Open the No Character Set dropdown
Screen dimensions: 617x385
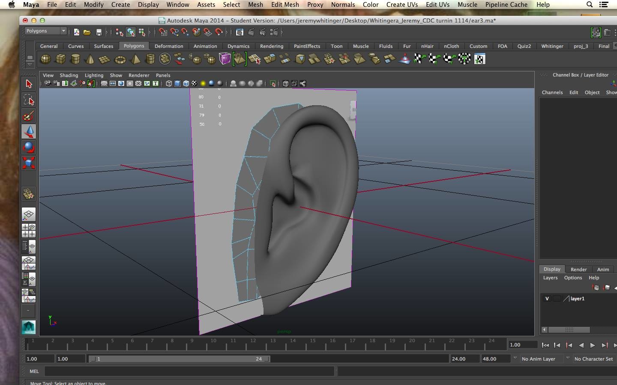point(593,359)
